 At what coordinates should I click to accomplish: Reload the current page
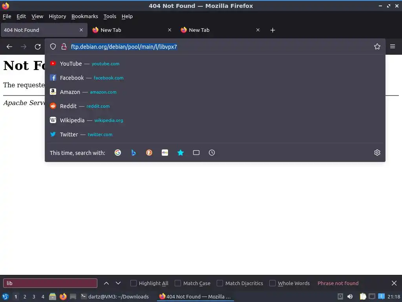[38, 46]
